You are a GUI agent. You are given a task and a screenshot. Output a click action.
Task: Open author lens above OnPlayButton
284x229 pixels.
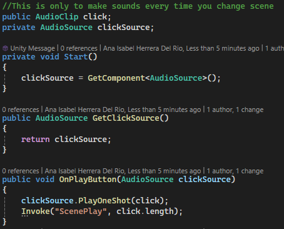click(x=123, y=171)
